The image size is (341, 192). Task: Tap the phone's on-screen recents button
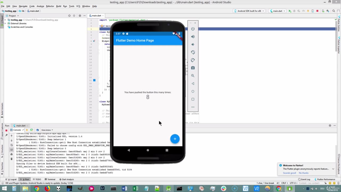[167, 150]
